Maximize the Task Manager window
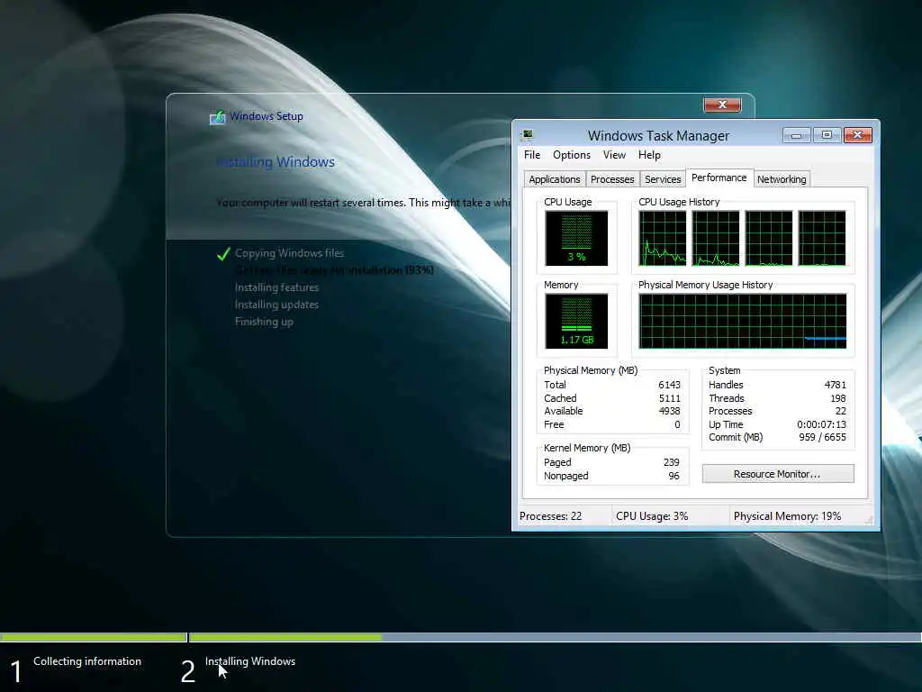 827,135
